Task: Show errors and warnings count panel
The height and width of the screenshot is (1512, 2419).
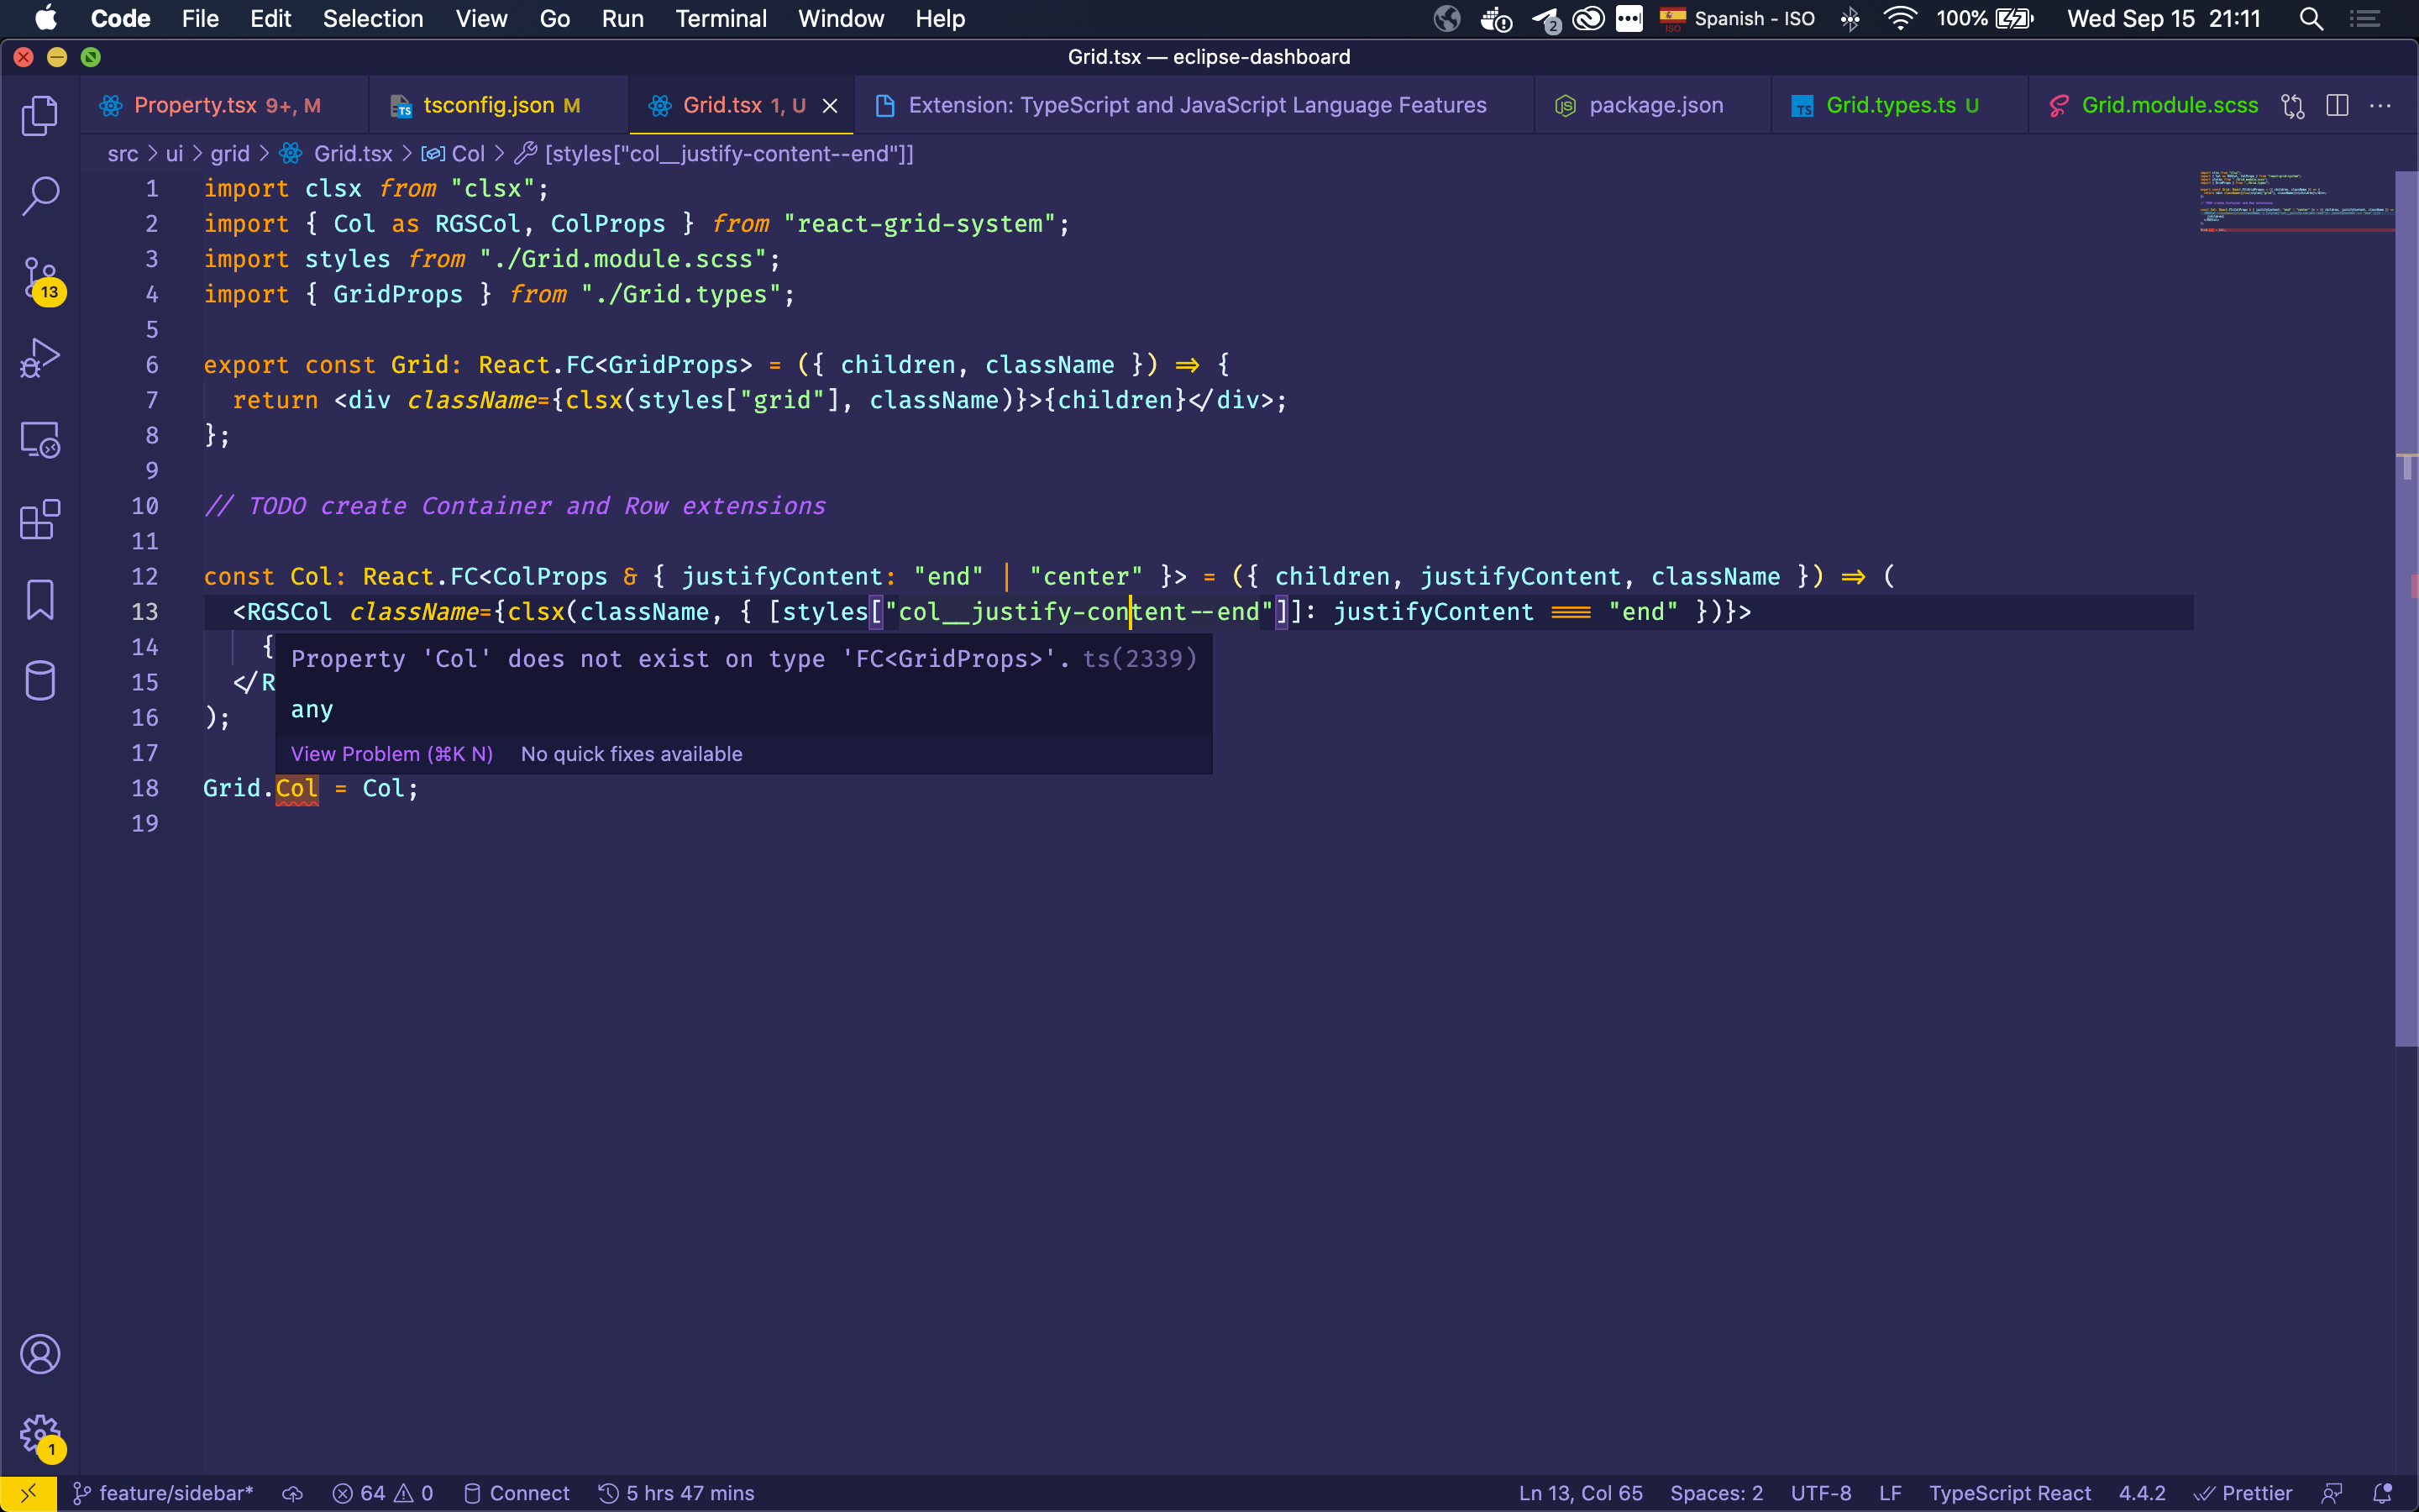Action: click(383, 1493)
